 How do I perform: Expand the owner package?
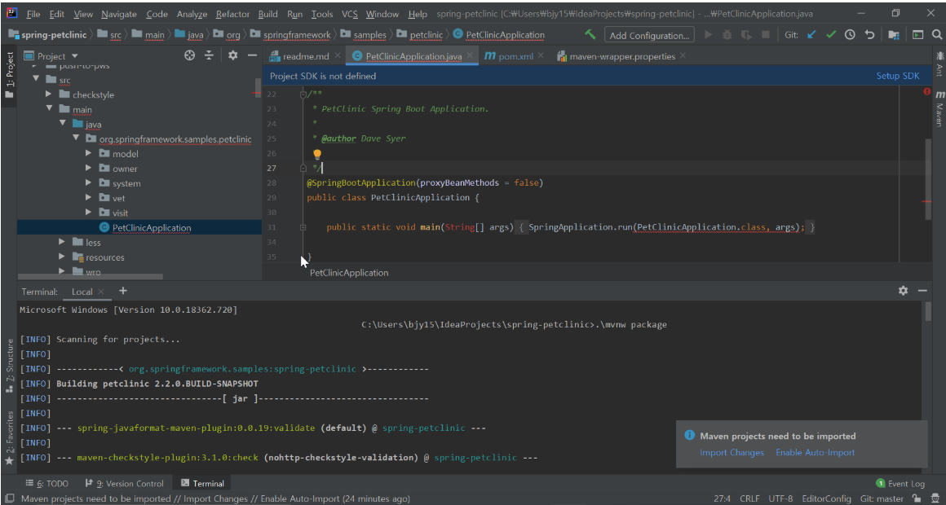click(x=88, y=168)
